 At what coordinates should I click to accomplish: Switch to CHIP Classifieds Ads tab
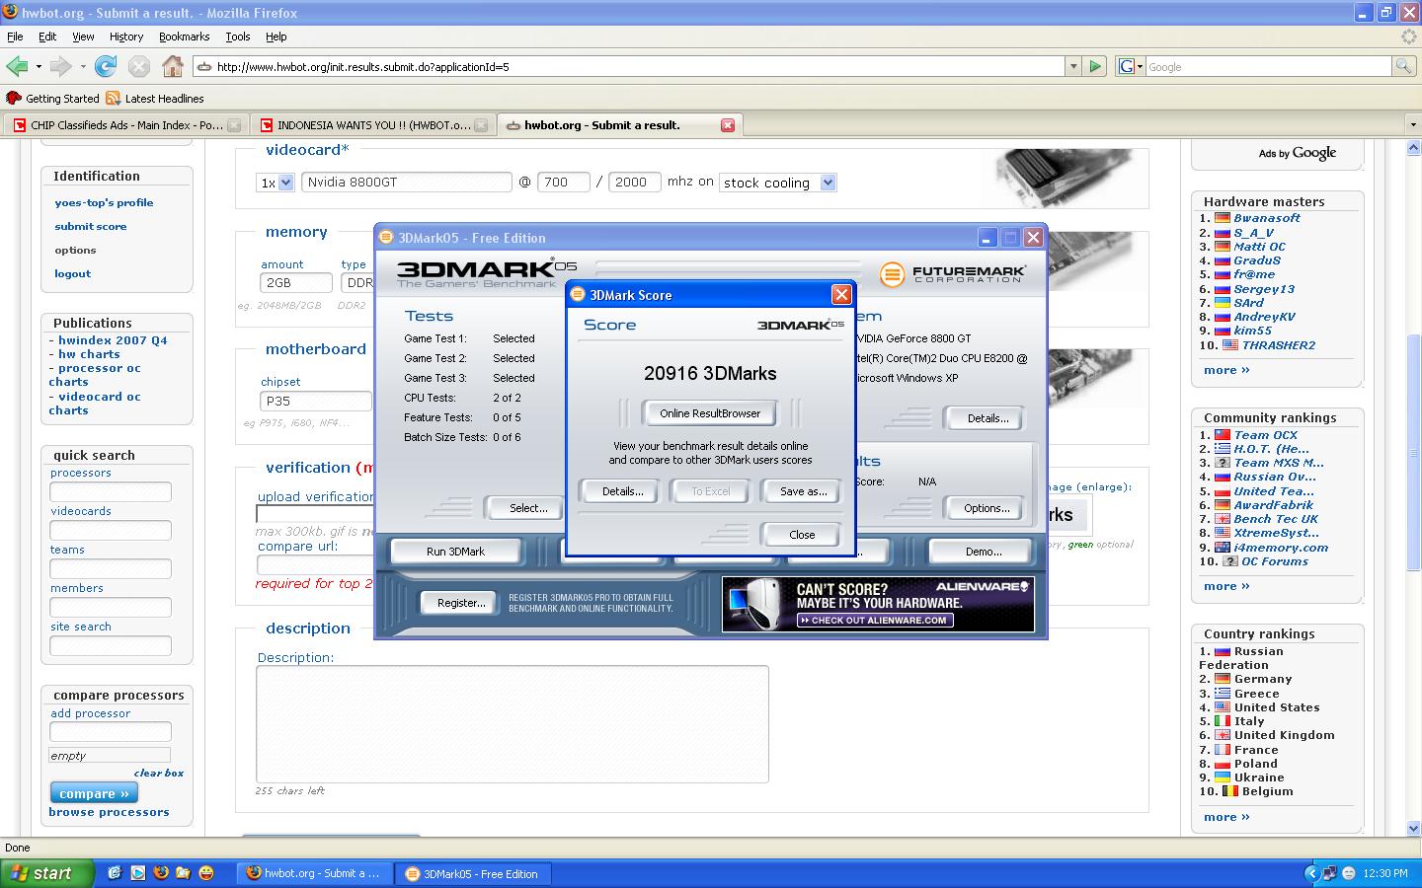(126, 125)
